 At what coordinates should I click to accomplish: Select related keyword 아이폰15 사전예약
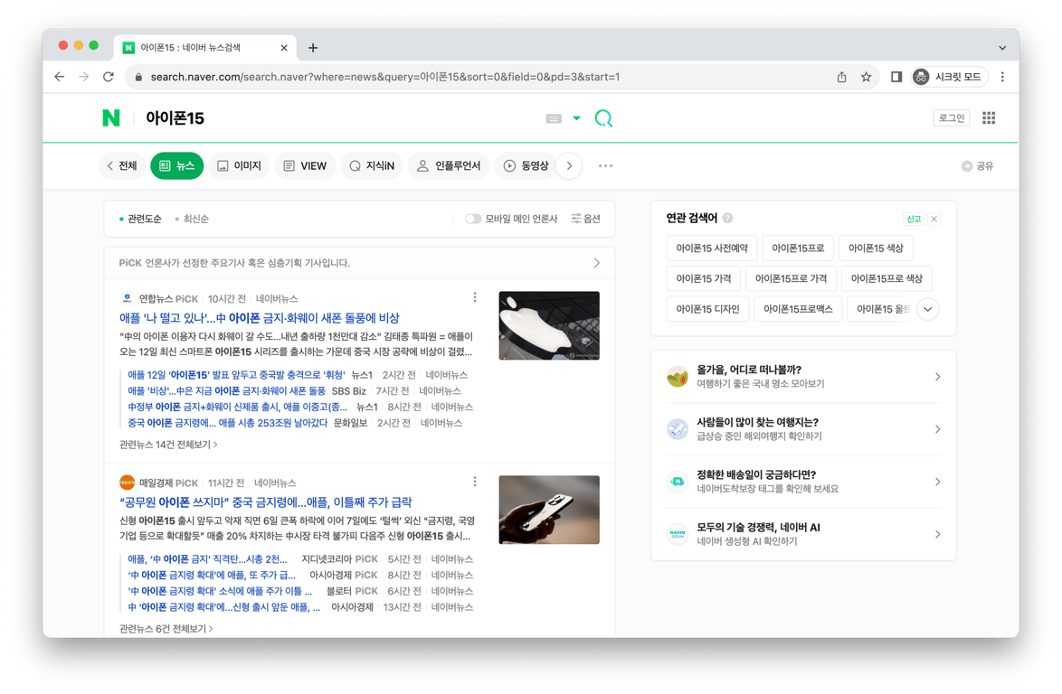click(712, 249)
